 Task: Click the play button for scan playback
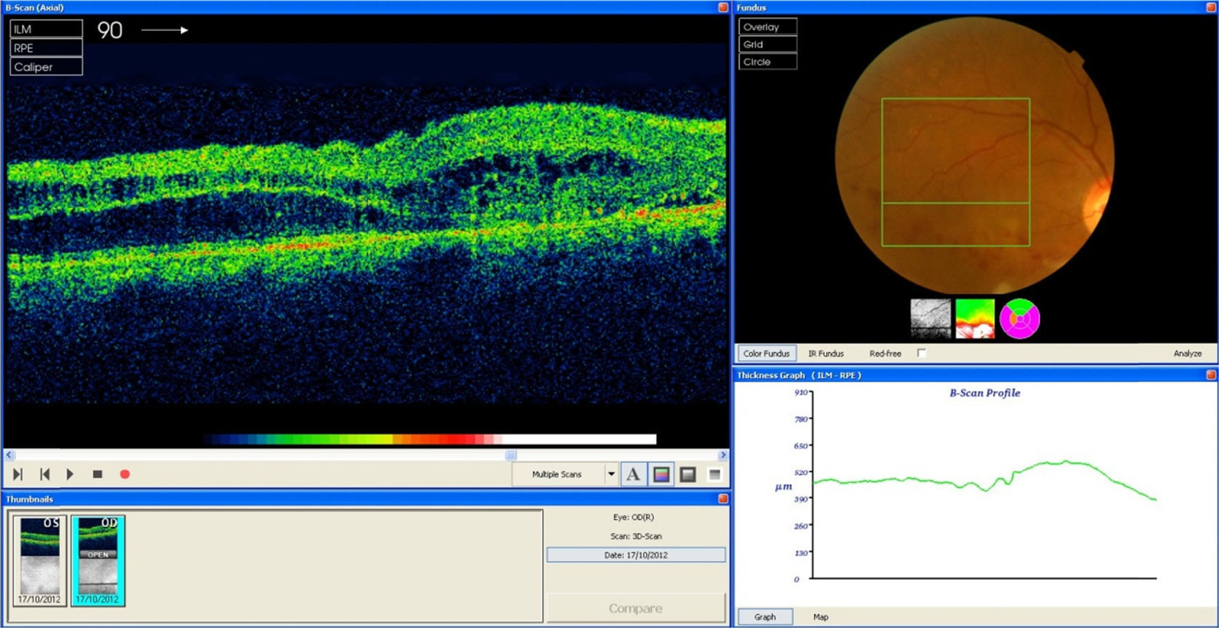pyautogui.click(x=69, y=474)
